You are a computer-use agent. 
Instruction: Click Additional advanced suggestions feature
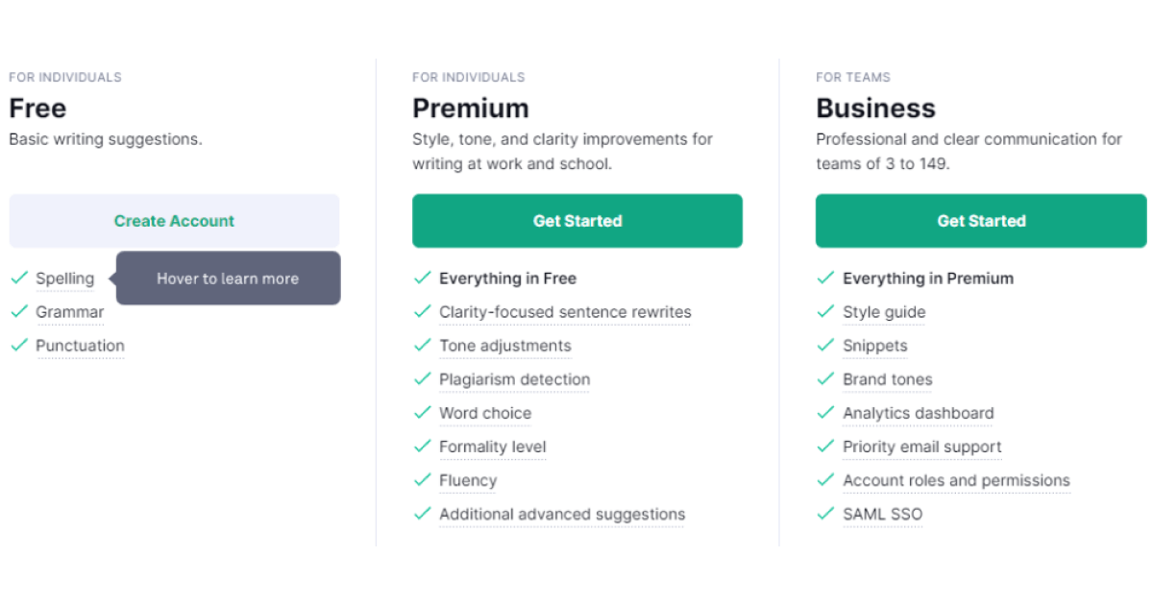click(x=562, y=514)
